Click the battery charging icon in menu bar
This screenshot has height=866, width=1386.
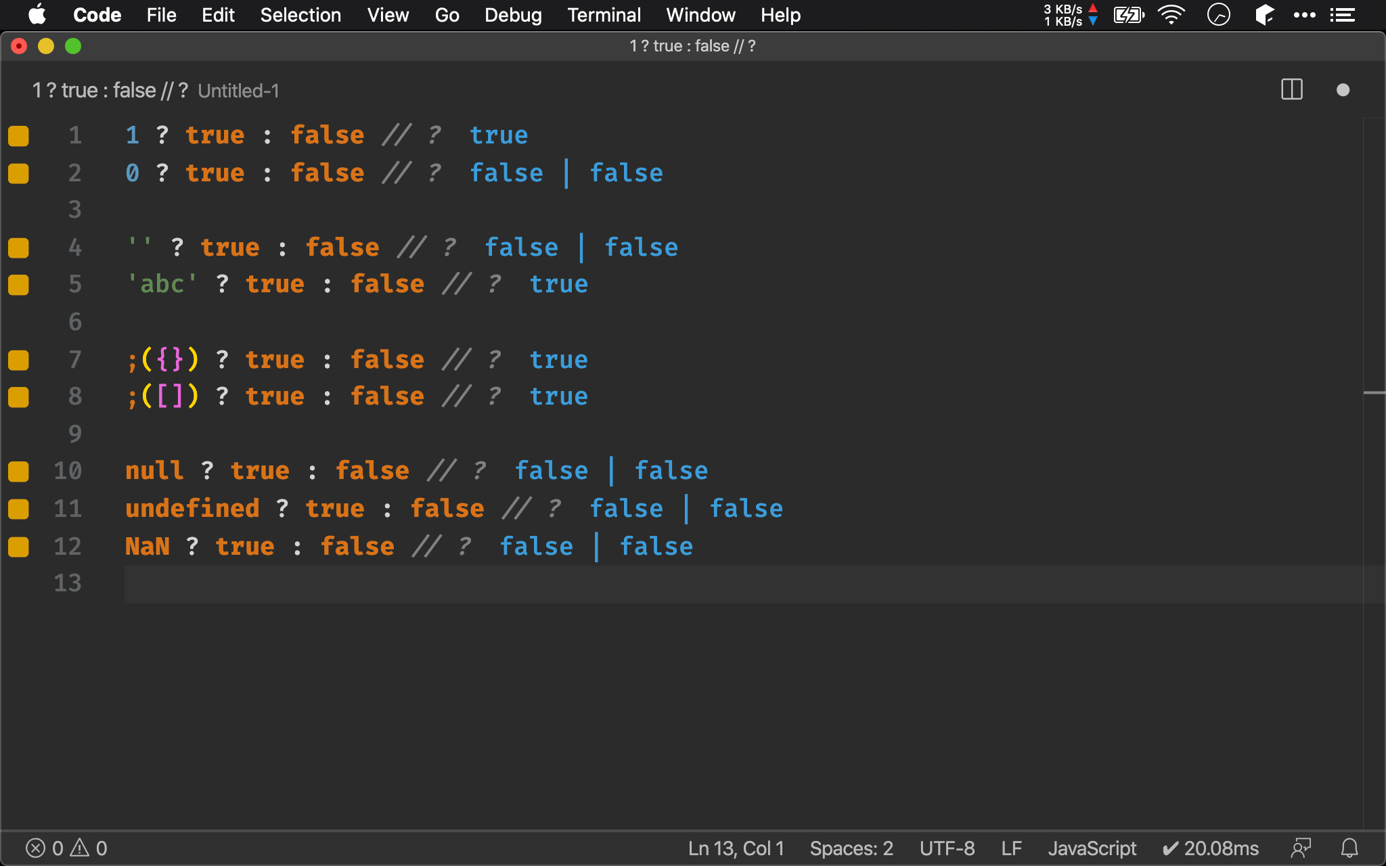1128,14
